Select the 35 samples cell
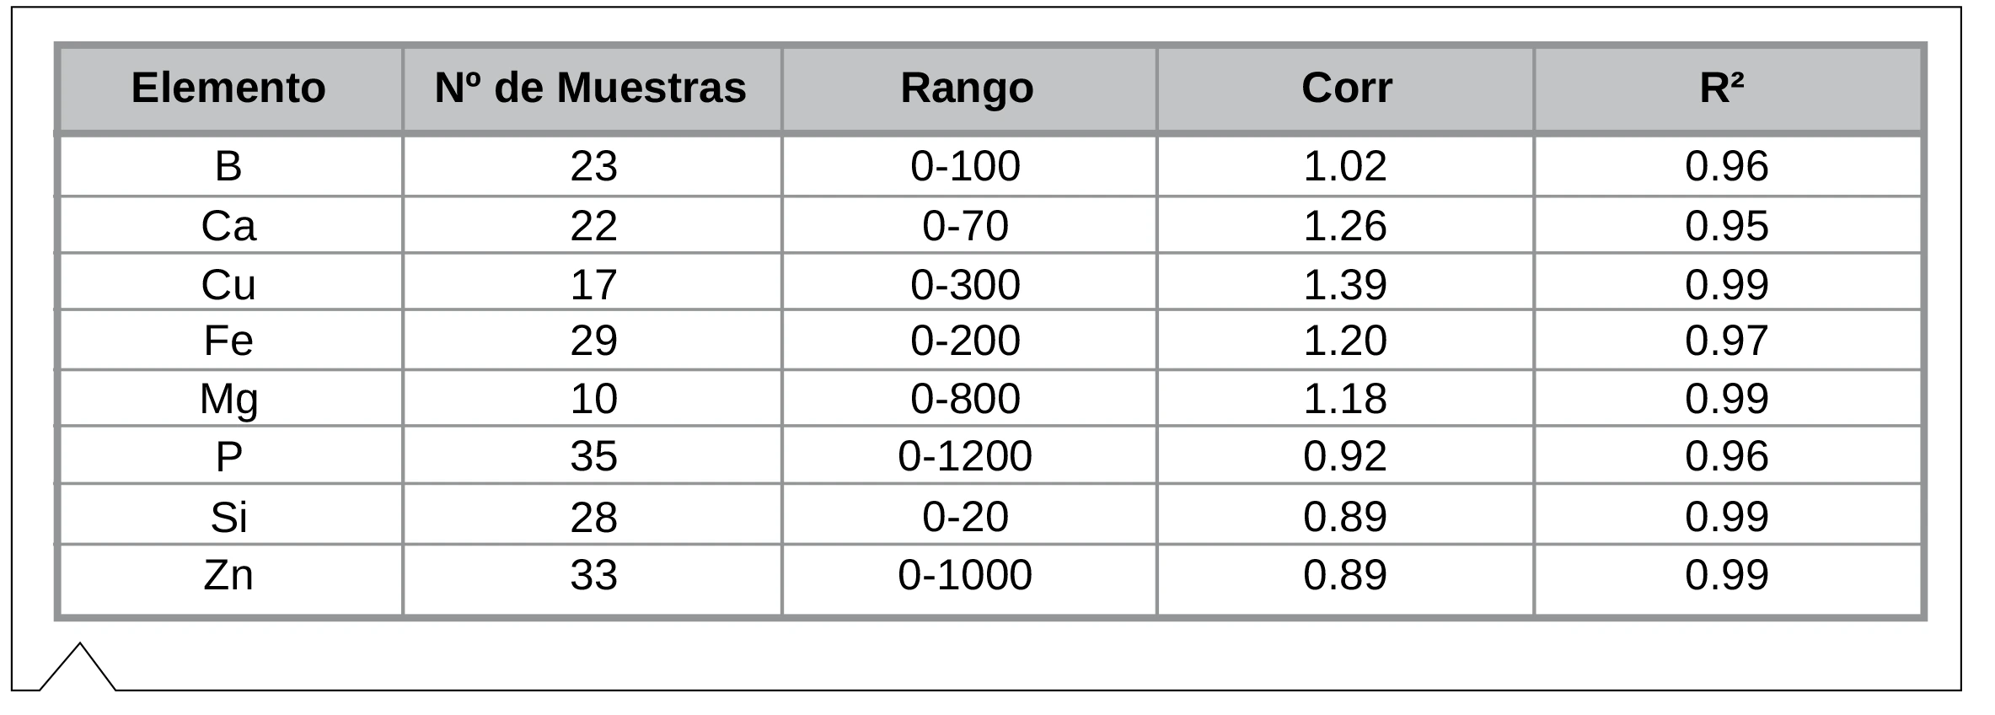 594,456
